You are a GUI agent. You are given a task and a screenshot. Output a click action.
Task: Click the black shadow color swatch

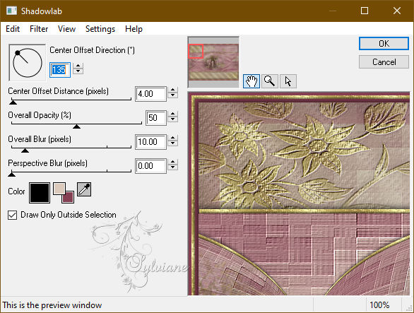coord(40,193)
